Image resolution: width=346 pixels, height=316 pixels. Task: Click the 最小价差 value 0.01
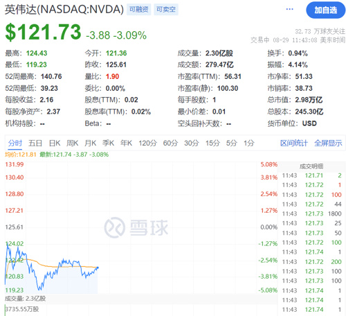click(219, 112)
